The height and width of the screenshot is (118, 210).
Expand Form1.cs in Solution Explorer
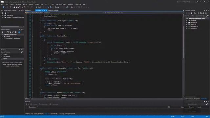tap(186, 24)
